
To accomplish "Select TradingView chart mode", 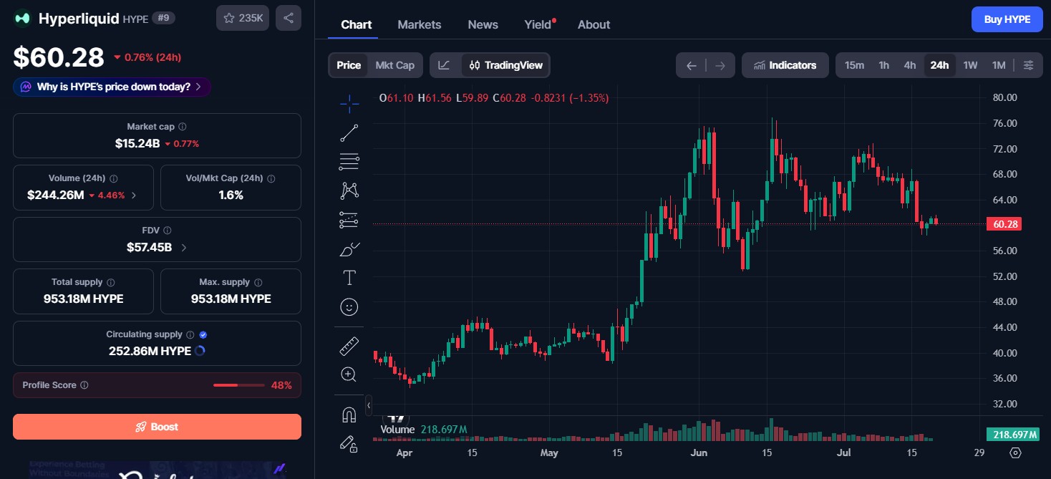I will (505, 65).
